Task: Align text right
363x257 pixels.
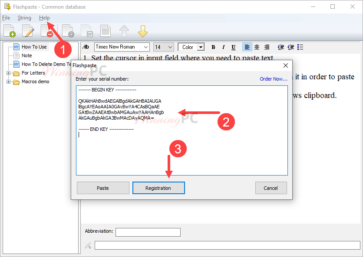Action: (267, 47)
